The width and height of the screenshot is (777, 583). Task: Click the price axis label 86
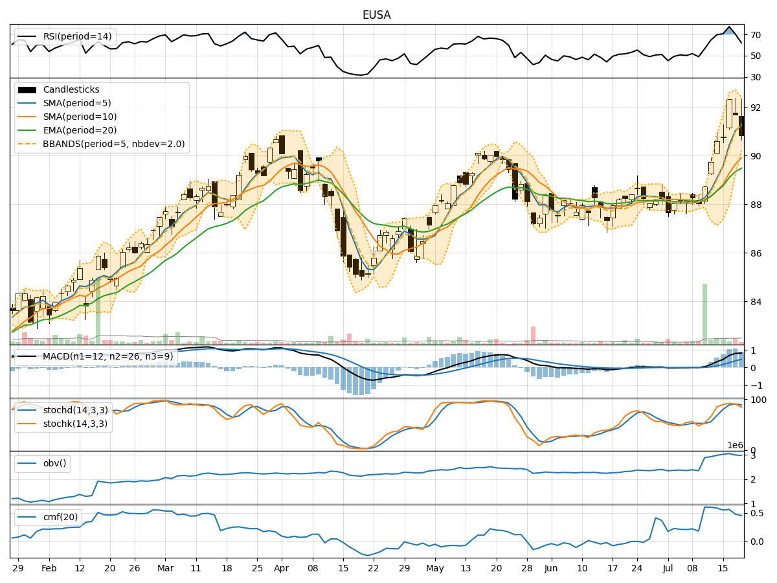pyautogui.click(x=756, y=253)
